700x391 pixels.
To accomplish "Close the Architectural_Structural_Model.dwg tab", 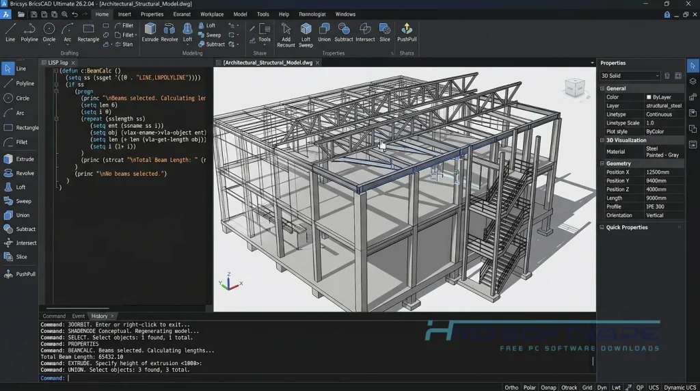I will (317, 63).
